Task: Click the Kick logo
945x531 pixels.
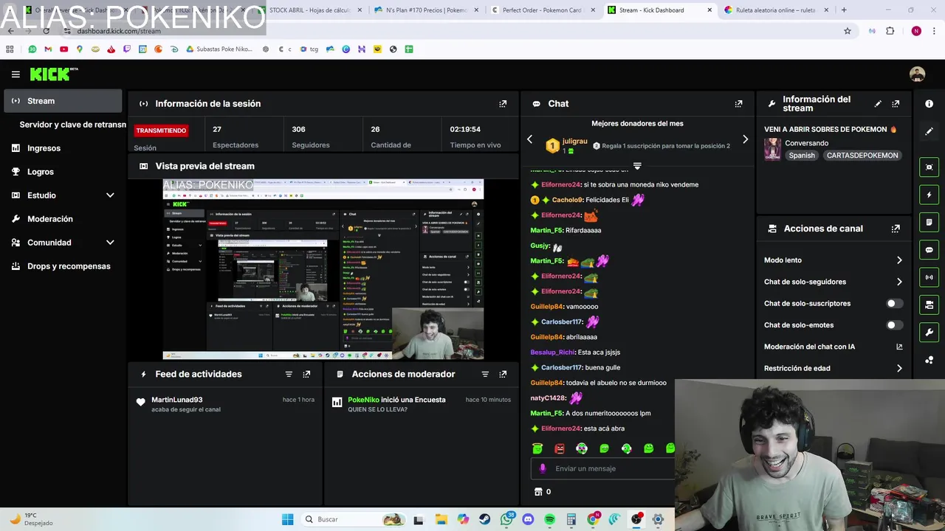Action: (x=53, y=74)
